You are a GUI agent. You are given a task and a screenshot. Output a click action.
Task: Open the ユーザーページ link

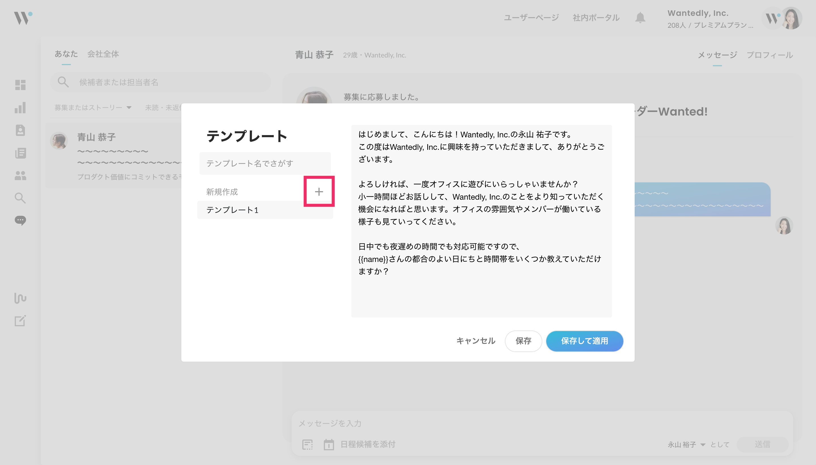[x=531, y=18]
